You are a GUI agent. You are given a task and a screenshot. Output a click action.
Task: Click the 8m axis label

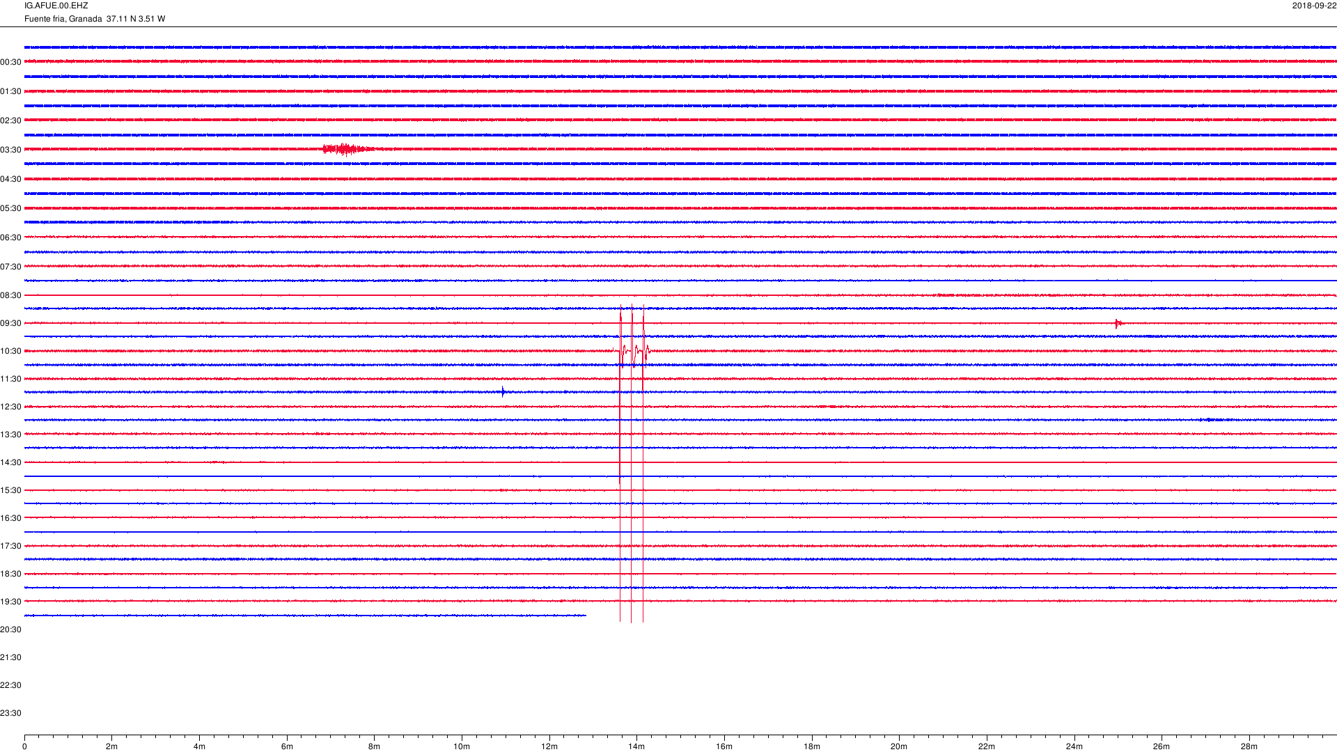[x=374, y=746]
